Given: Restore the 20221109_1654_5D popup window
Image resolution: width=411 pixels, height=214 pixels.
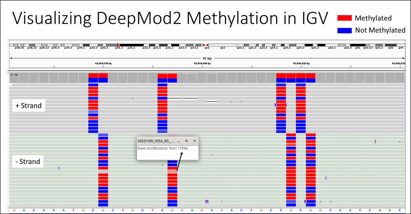Looking at the screenshot, I should coord(186,141).
